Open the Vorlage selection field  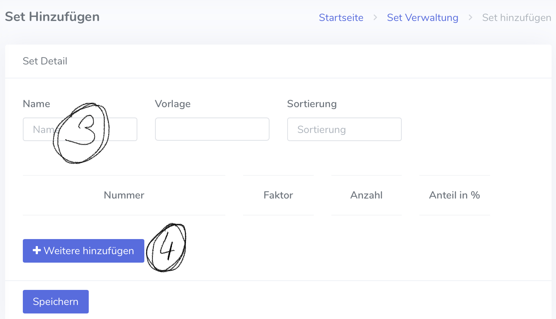(x=212, y=129)
